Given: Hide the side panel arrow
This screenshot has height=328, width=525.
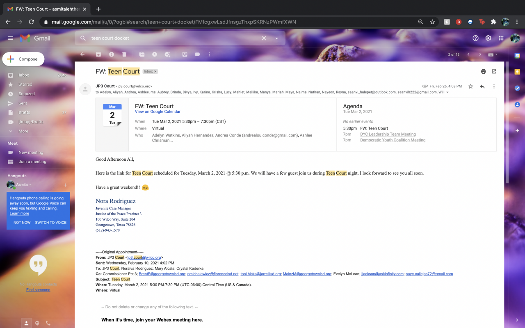Looking at the screenshot, I should coord(517,320).
